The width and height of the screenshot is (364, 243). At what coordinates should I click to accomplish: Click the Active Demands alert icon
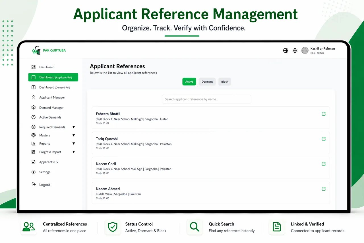click(34, 117)
